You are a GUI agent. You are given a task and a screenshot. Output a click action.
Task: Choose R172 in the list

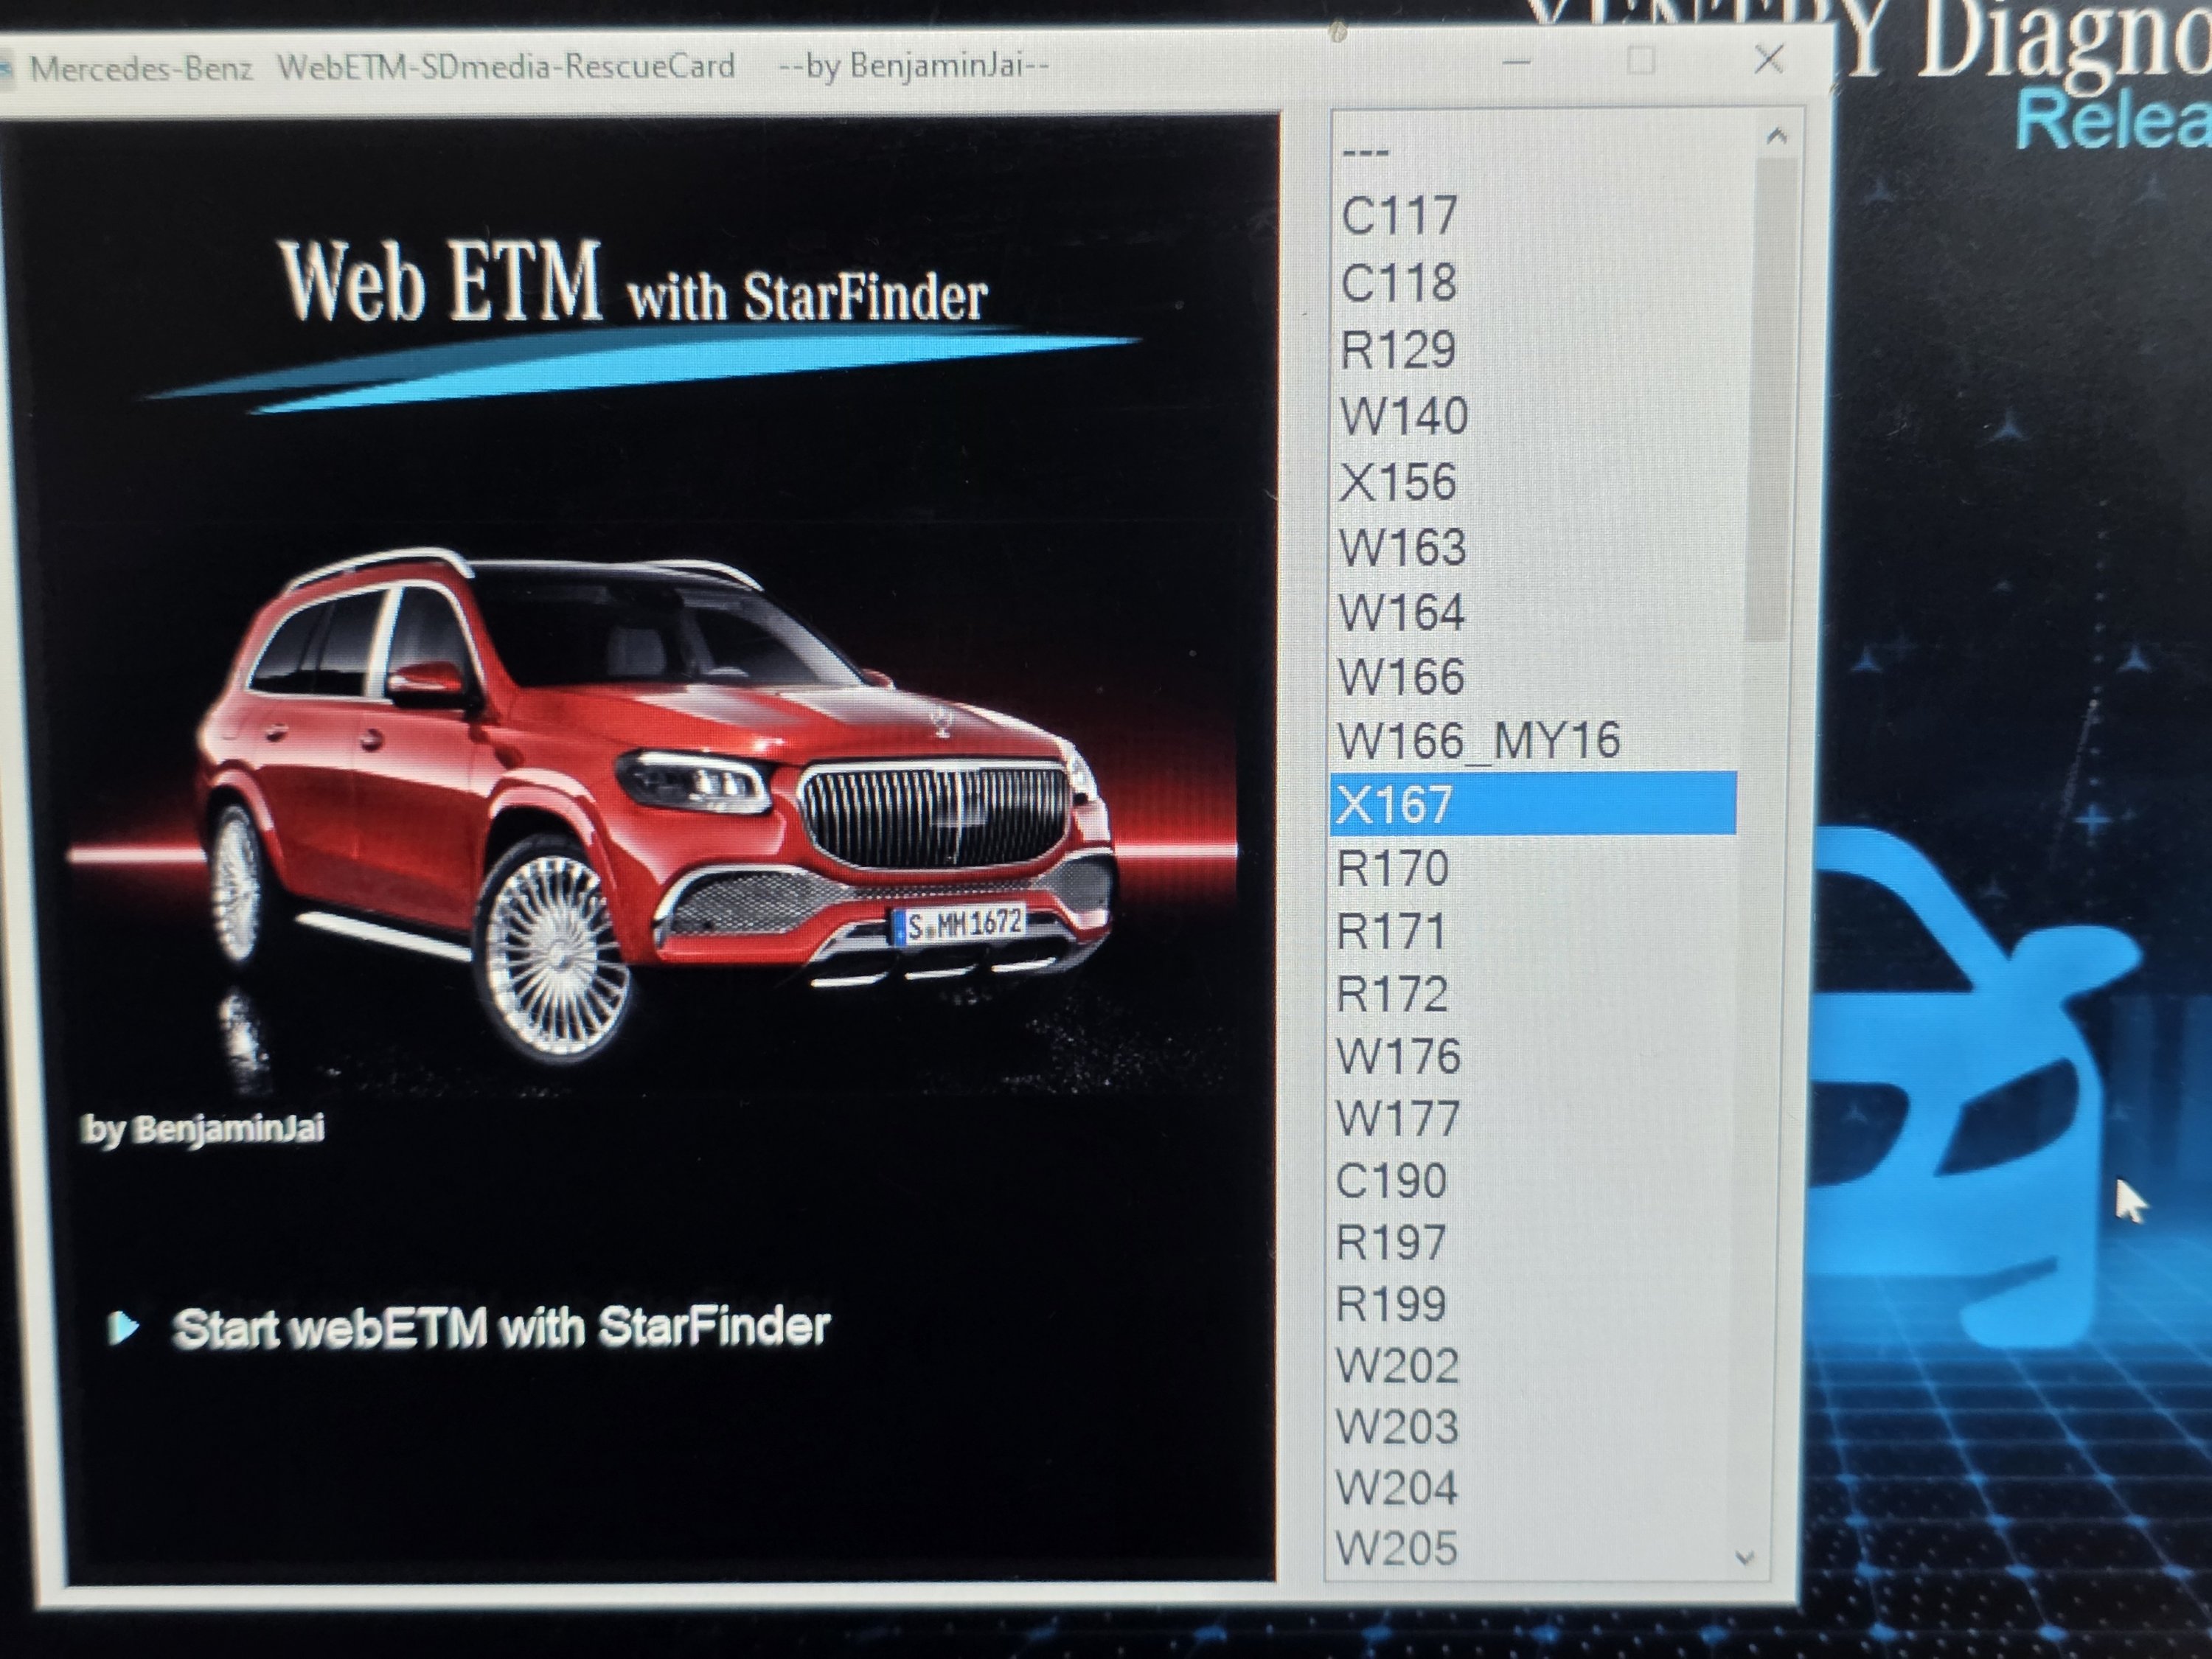1392,994
